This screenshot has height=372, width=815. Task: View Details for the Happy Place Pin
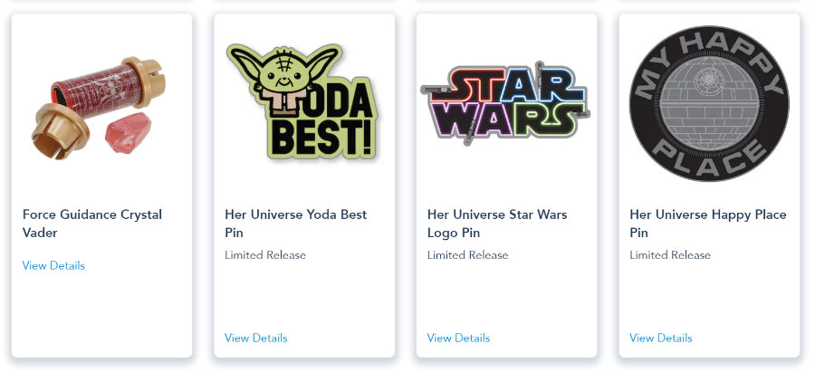click(661, 338)
